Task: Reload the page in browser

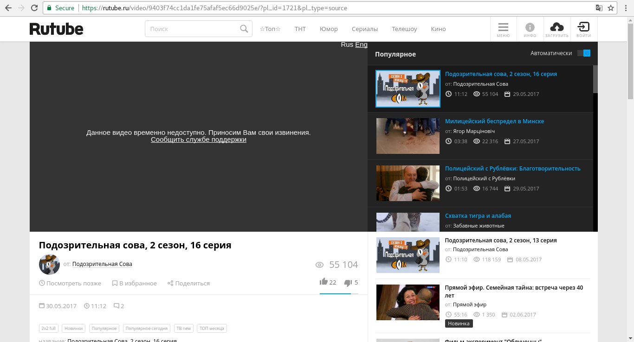Action: pyautogui.click(x=34, y=8)
